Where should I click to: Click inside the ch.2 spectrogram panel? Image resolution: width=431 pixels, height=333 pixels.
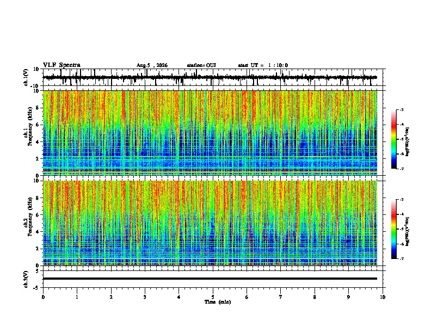click(x=210, y=223)
